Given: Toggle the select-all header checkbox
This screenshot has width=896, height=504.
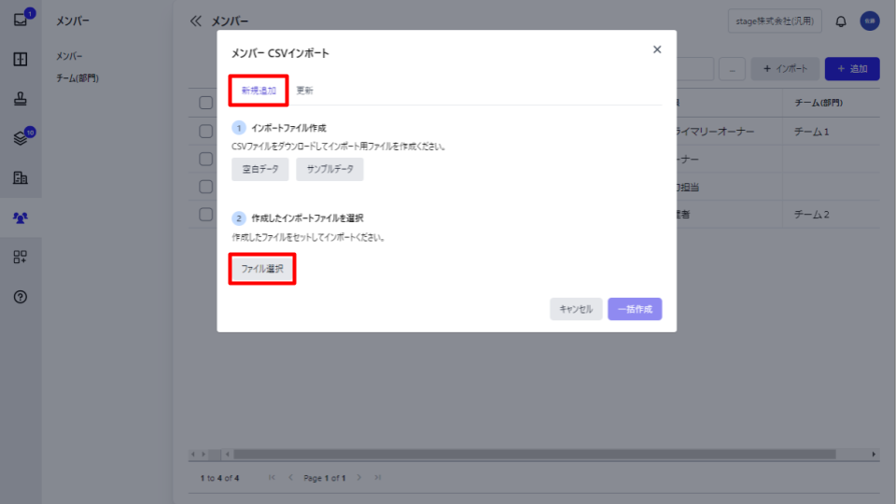Looking at the screenshot, I should point(205,103).
